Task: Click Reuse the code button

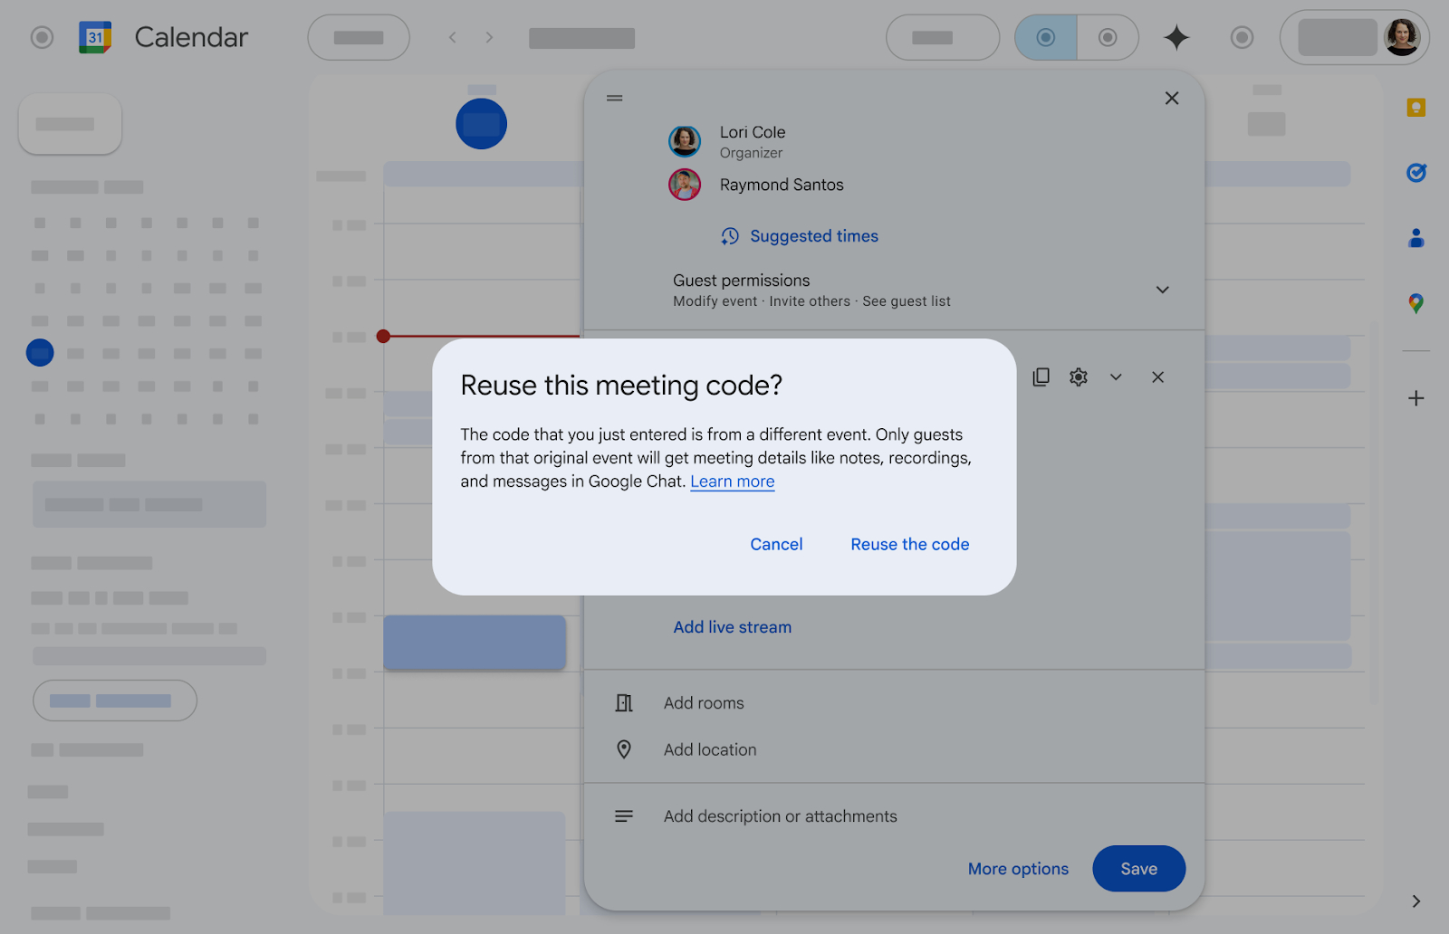Action: pyautogui.click(x=909, y=544)
